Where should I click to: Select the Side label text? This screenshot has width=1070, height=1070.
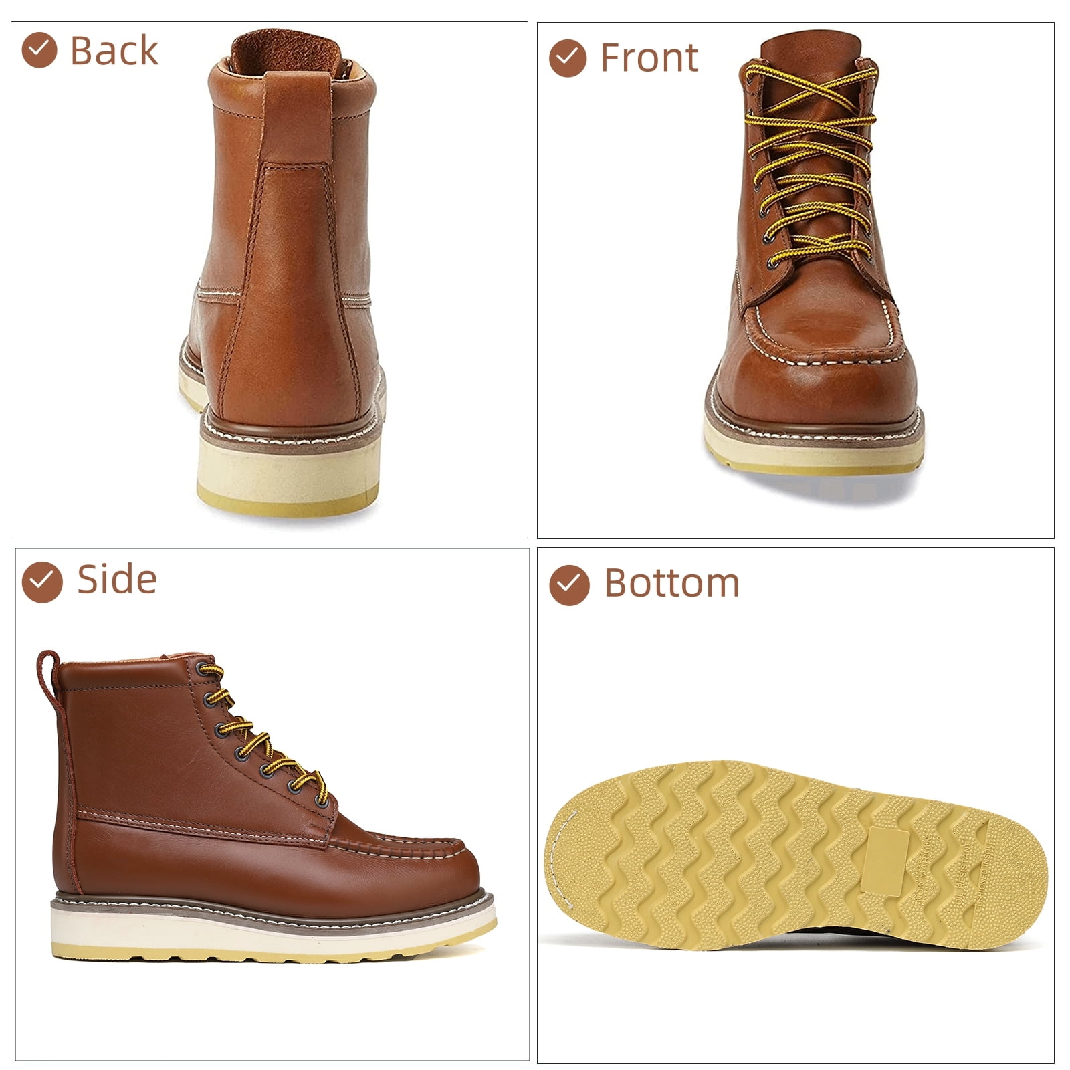117,579
